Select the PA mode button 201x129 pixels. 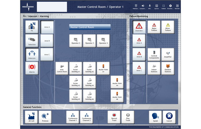(x=32, y=27)
